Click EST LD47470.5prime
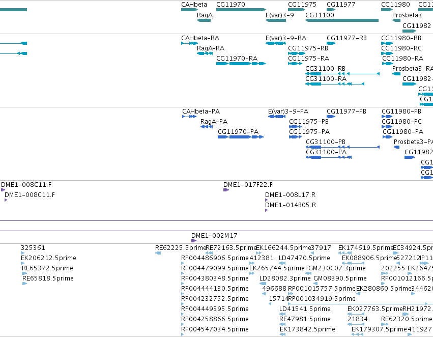Image resolution: width=433 pixels, height=337 pixels. pos(282,263)
